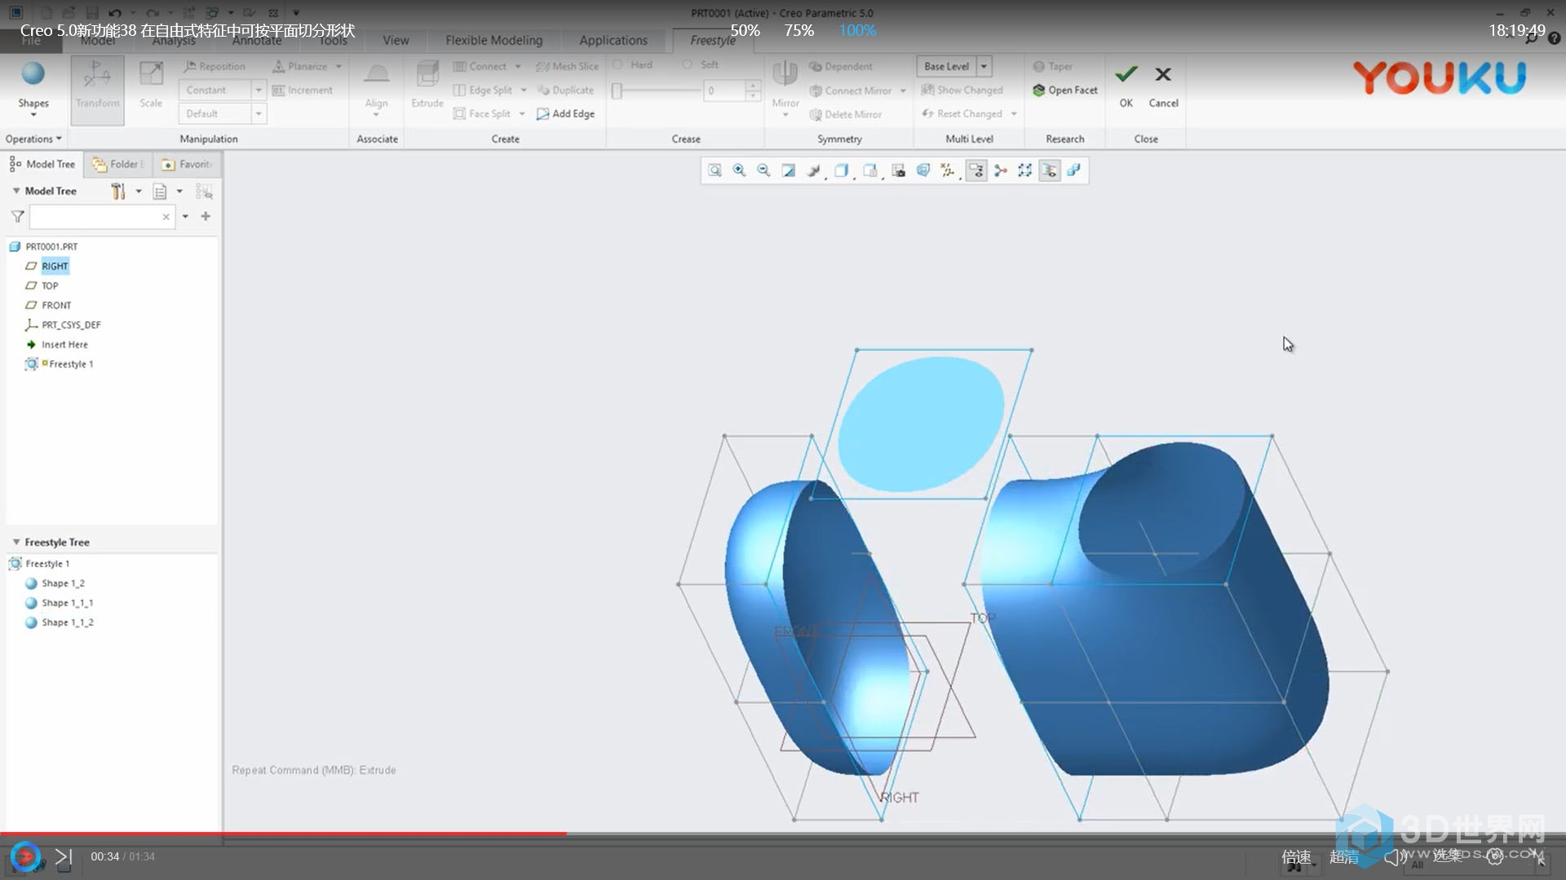Open the Favorites tab
1566x880 pixels.
tap(187, 165)
